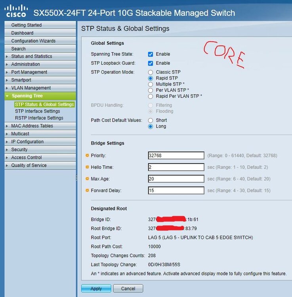This screenshot has height=297, width=292.
Task: Toggle the STP Loopback Guard Enable checkbox
Action: (x=151, y=63)
